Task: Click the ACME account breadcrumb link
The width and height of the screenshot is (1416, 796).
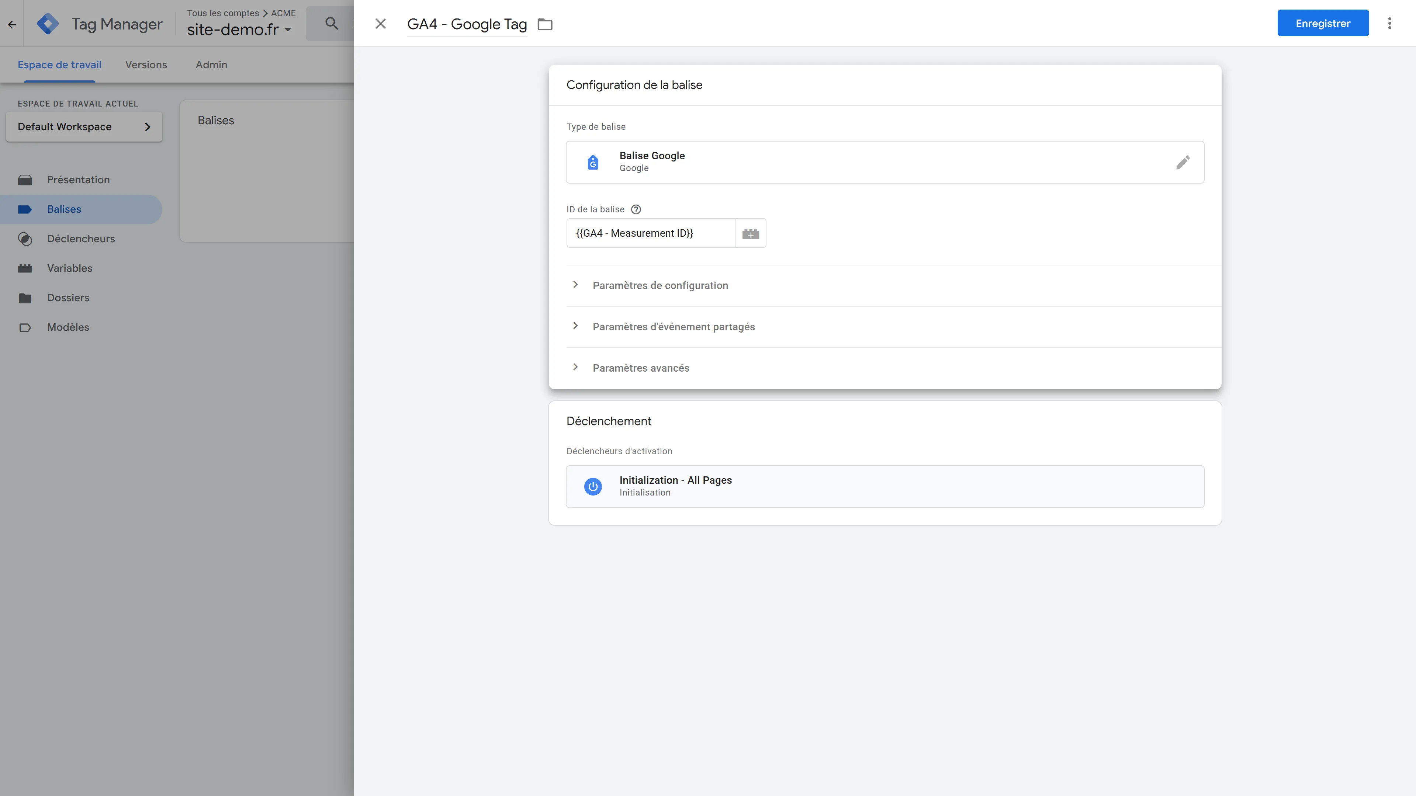Action: pos(283,13)
